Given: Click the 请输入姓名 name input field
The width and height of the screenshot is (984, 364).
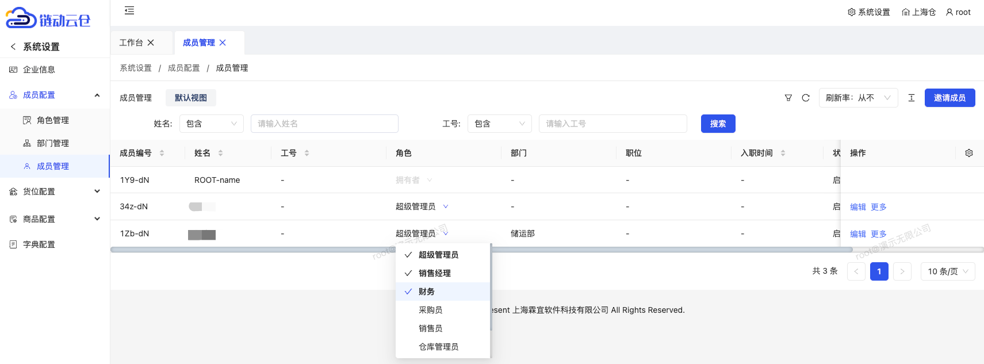Looking at the screenshot, I should [x=324, y=124].
